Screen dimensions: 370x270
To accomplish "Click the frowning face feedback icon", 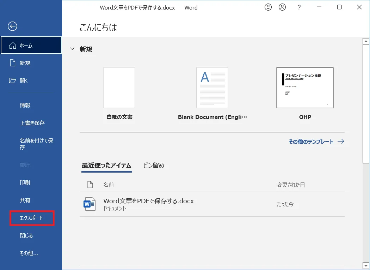I will (x=282, y=7).
